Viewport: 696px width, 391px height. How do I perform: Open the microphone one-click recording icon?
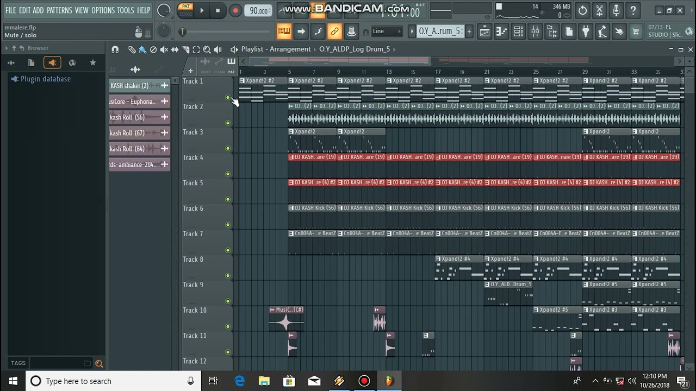pos(616,10)
